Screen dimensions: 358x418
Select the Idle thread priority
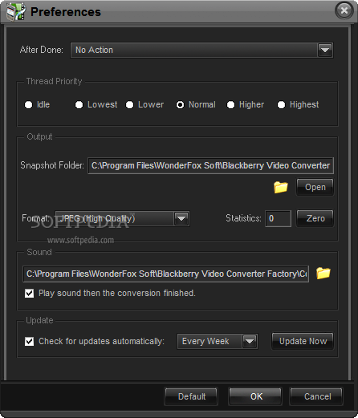pyautogui.click(x=28, y=104)
